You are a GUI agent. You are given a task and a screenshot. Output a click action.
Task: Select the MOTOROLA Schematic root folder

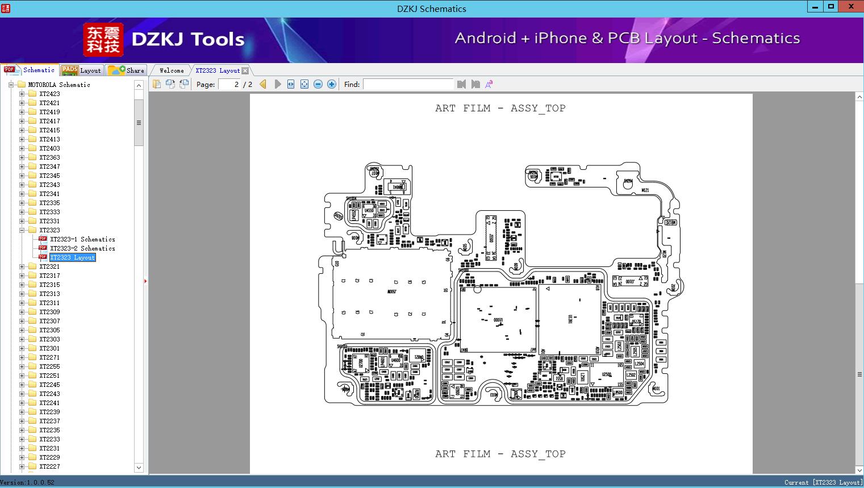point(59,85)
